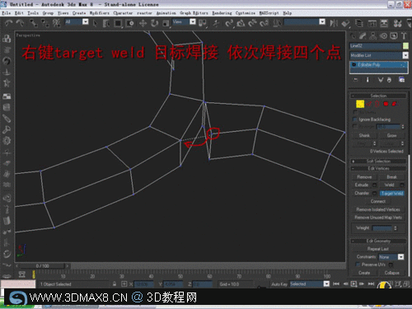Expand the Soft Selection rollout
The height and width of the screenshot is (309, 412).
coord(378,162)
